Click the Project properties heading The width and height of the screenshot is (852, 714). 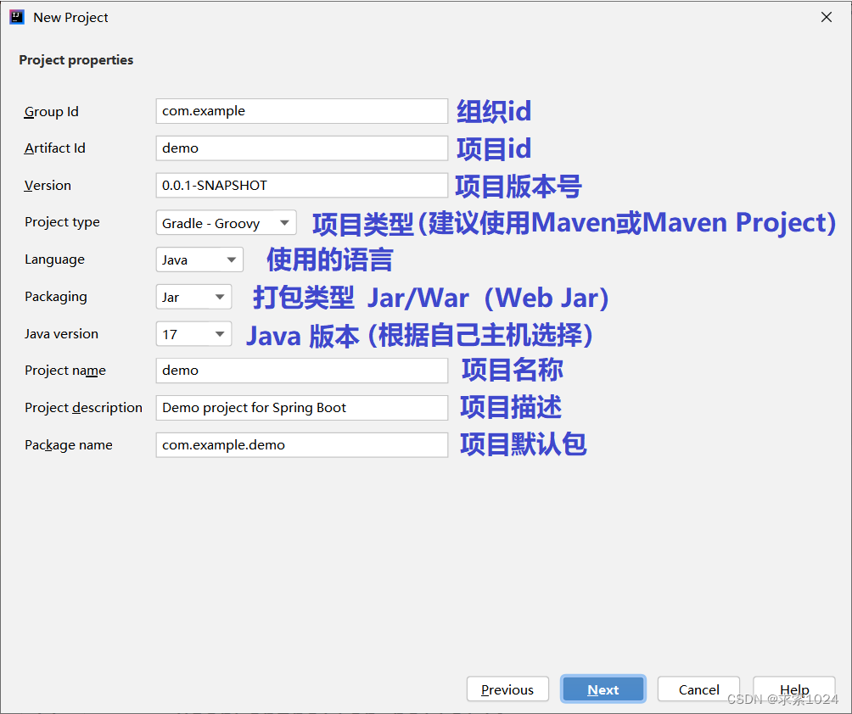point(76,60)
